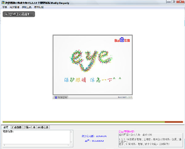The image size is (185, 149).
Task: Open the fourth menu bar item
Action: click(39, 7)
